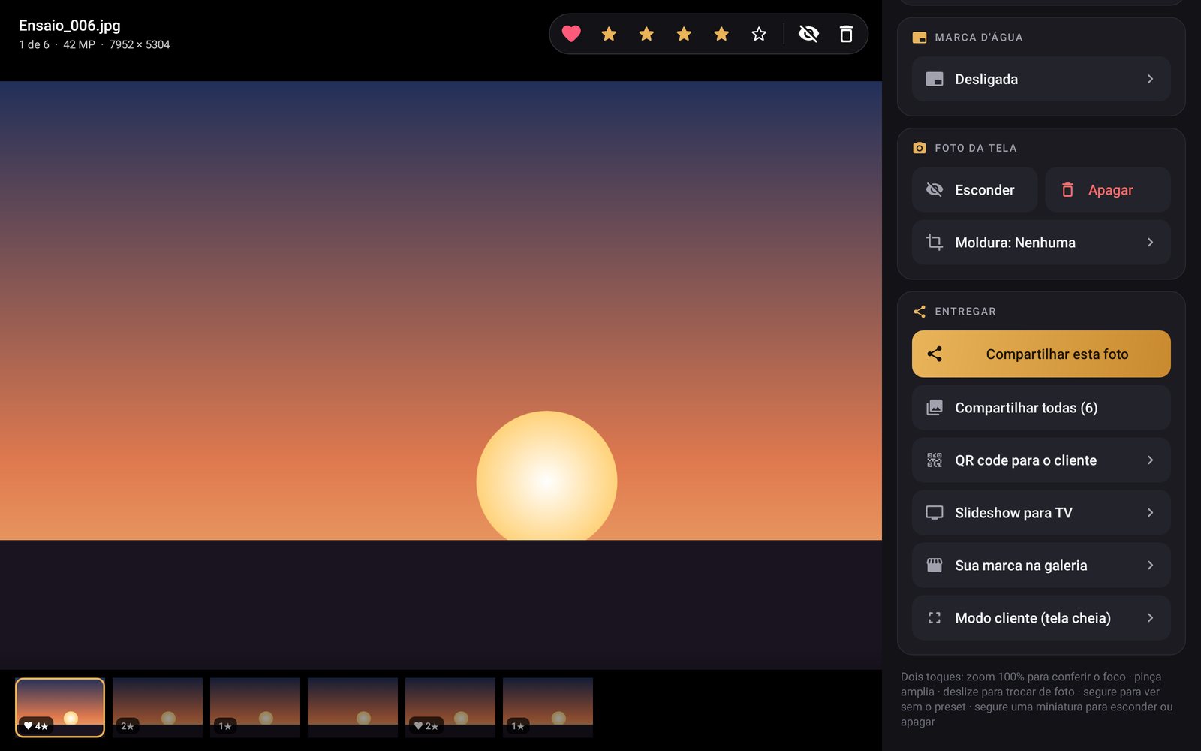Image resolution: width=1201 pixels, height=751 pixels.
Task: Click the crop frame icon in Moldura row
Action: coord(935,243)
